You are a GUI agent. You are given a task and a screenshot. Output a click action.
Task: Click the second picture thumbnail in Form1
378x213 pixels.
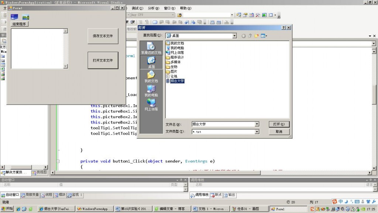(26, 17)
